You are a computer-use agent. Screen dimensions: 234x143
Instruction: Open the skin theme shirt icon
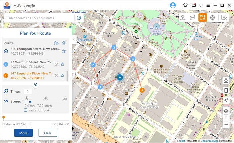[x=185, y=5]
